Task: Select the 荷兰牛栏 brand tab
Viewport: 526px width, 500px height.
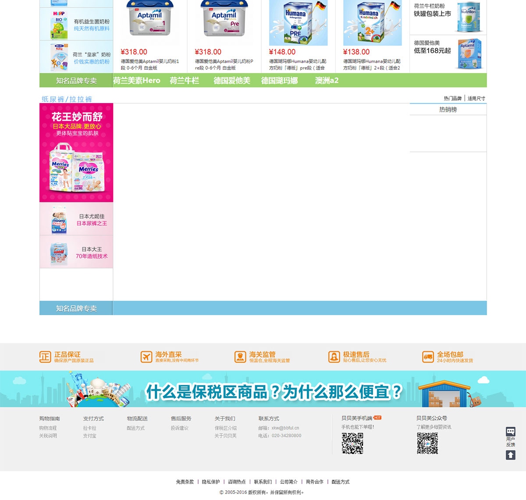Action: pyautogui.click(x=185, y=81)
